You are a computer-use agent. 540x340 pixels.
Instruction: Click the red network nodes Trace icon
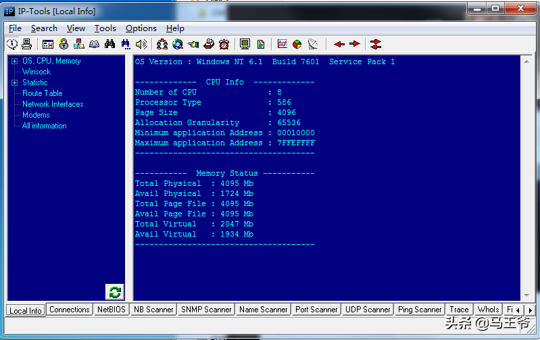(x=162, y=44)
